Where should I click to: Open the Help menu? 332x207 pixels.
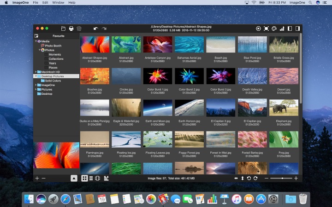72,3
